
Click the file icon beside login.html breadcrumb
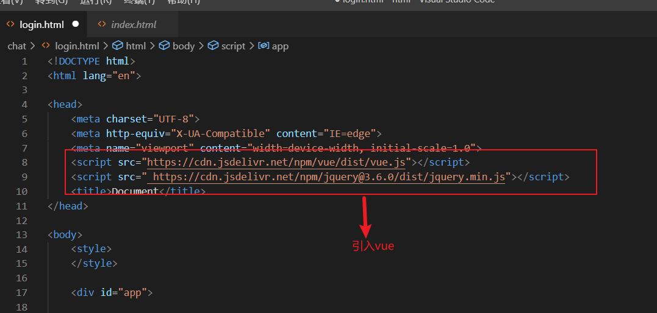click(x=47, y=46)
